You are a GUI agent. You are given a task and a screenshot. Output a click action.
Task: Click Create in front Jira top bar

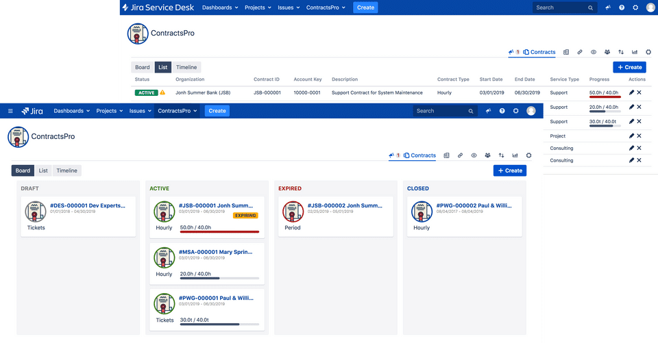coord(217,111)
